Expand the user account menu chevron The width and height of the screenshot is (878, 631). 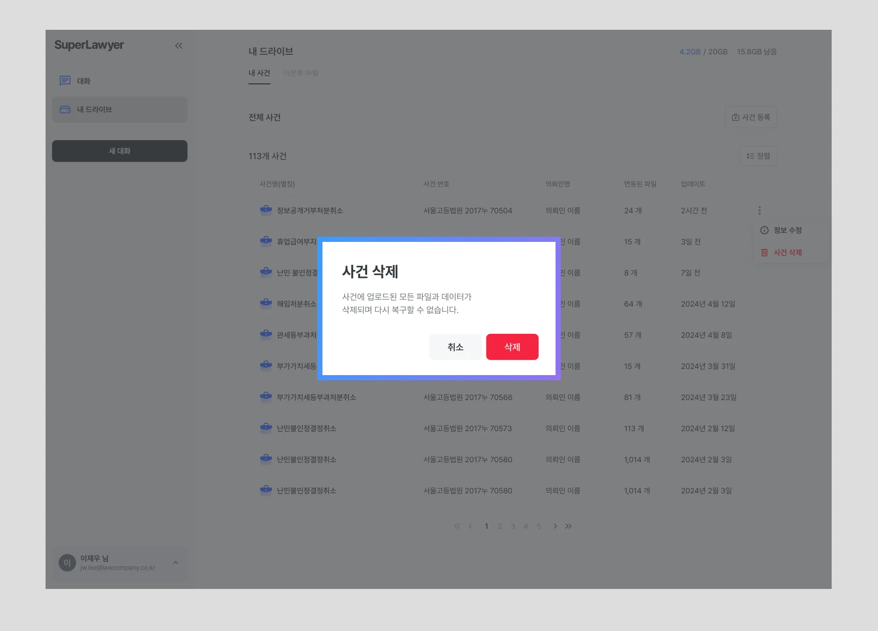tap(175, 563)
